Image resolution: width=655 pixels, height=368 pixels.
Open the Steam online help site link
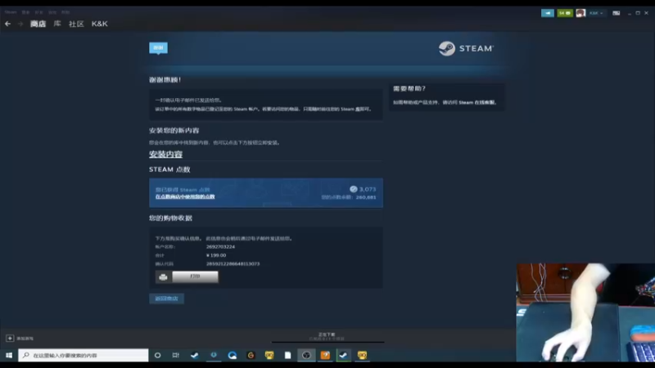click(477, 102)
